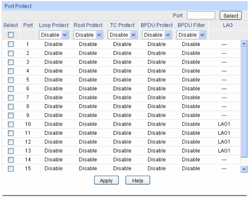Click the LAG column header
The width and height of the screenshot is (249, 199).
coord(228,25)
